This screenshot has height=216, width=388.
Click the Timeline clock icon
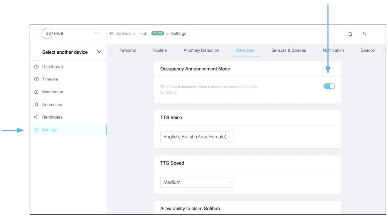pos(36,79)
